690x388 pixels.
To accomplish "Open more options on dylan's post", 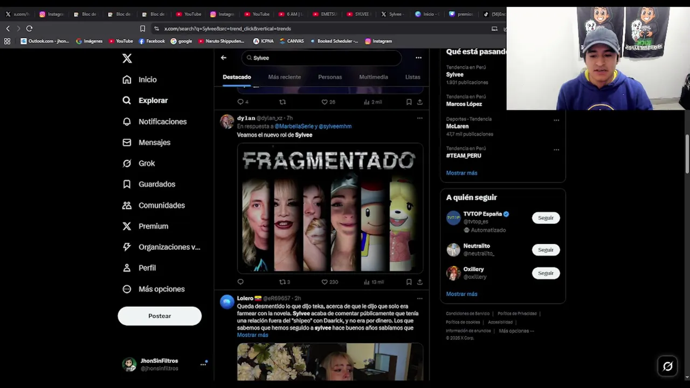I will pos(419,118).
